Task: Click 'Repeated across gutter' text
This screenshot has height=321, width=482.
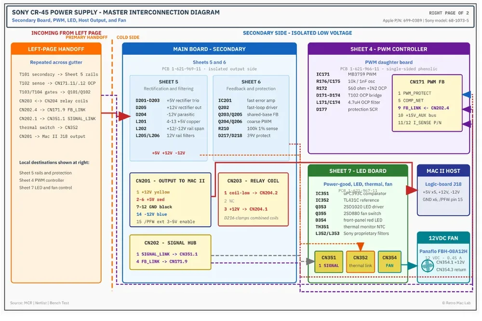Action: tap(56, 62)
